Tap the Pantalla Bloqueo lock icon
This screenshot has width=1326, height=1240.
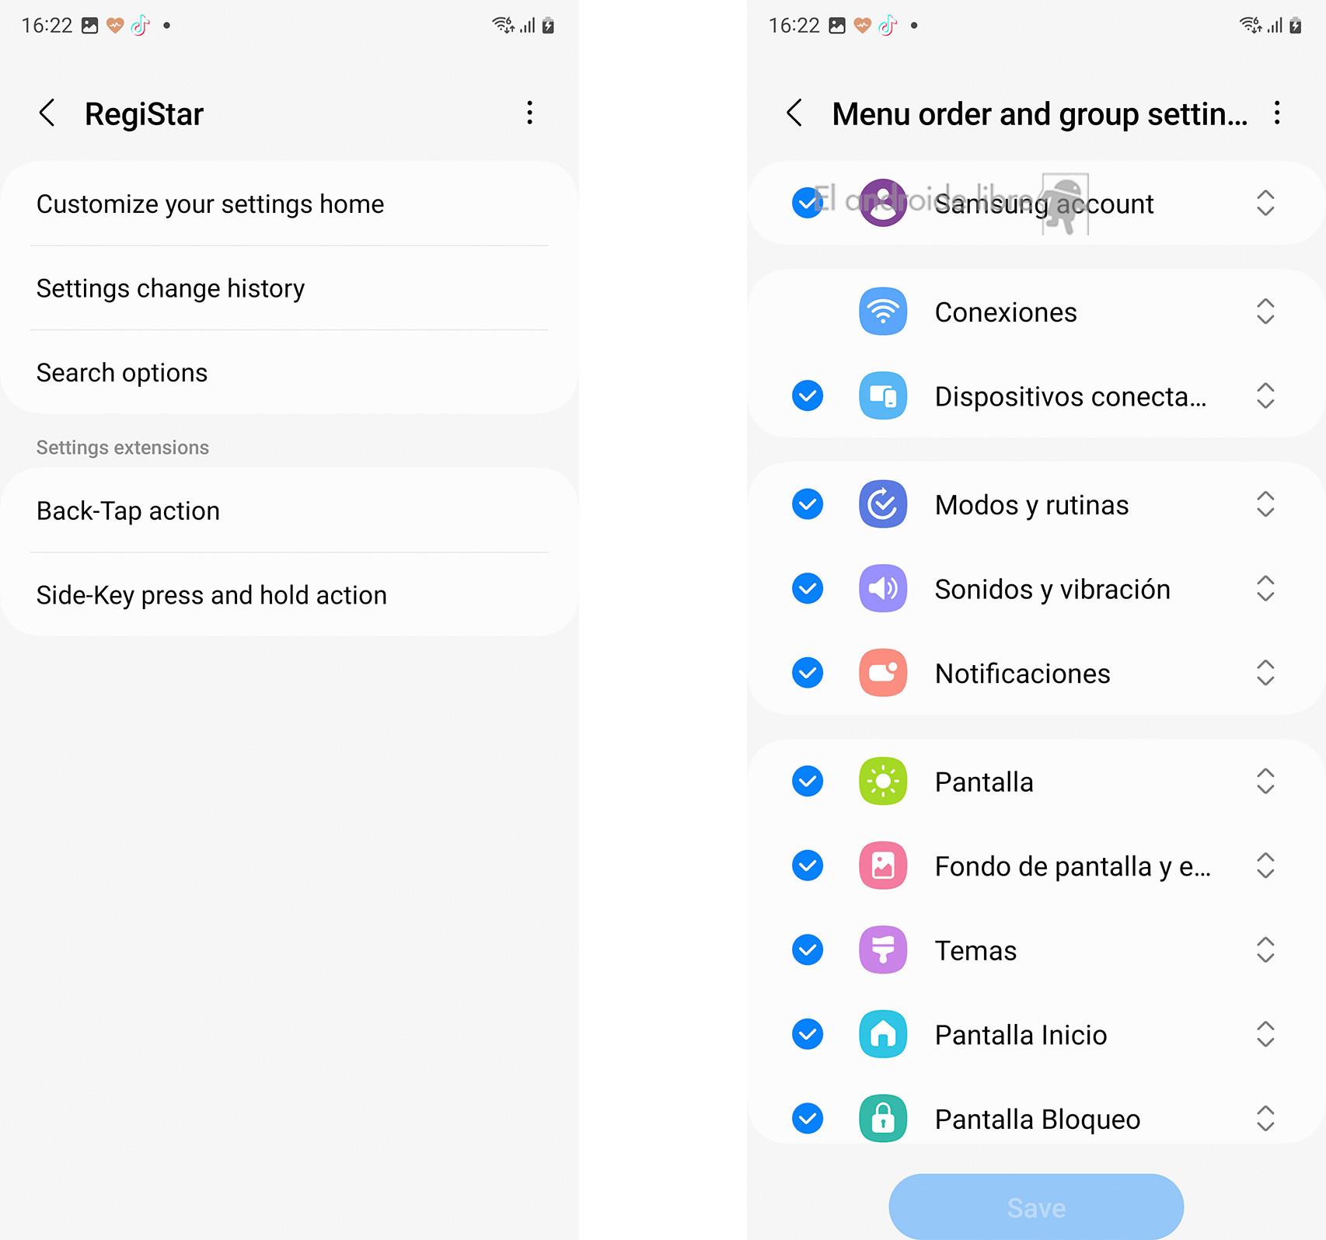tap(883, 1119)
